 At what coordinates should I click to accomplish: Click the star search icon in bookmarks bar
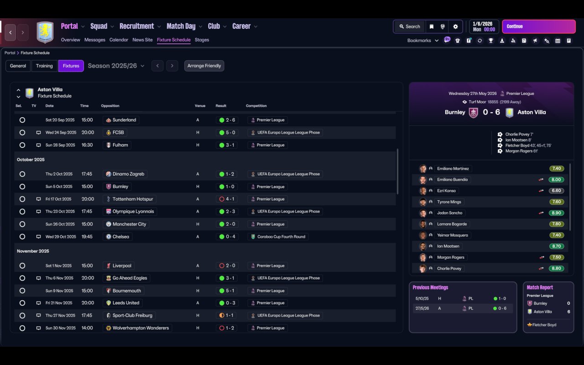547,41
